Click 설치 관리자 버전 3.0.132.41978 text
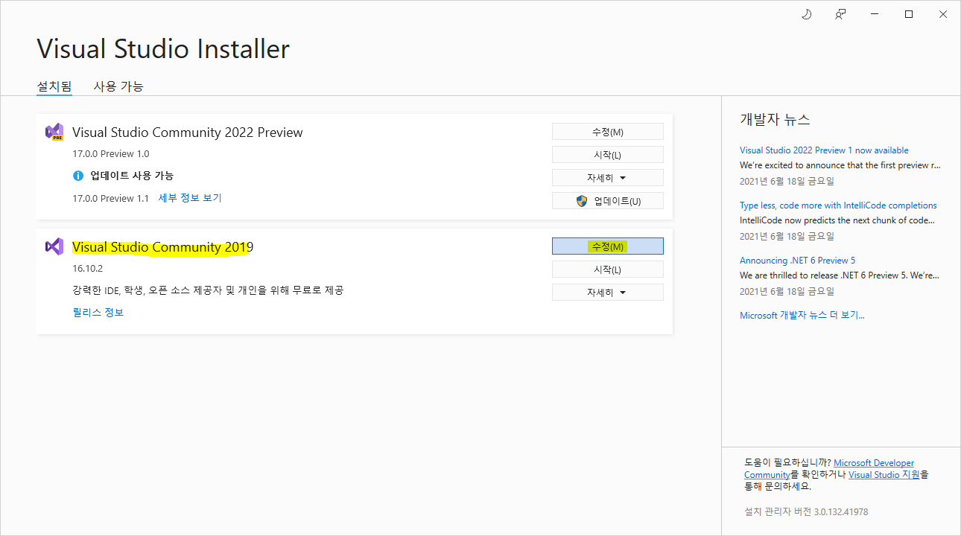This screenshot has height=536, width=961. (x=806, y=512)
